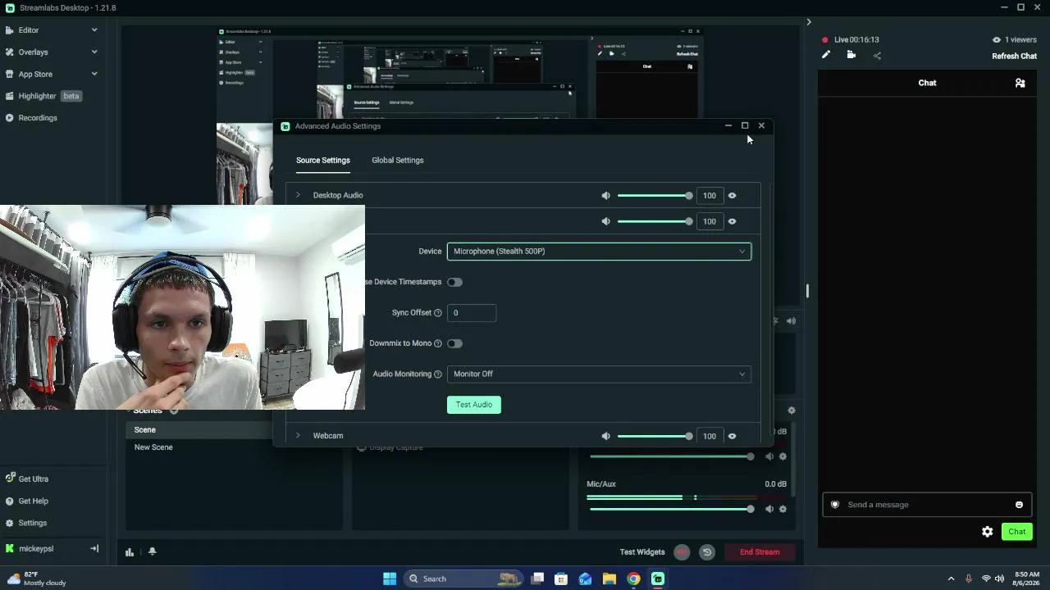Screen dimensions: 1050x590
Task: Click the Test Audio button
Action: click(474, 405)
